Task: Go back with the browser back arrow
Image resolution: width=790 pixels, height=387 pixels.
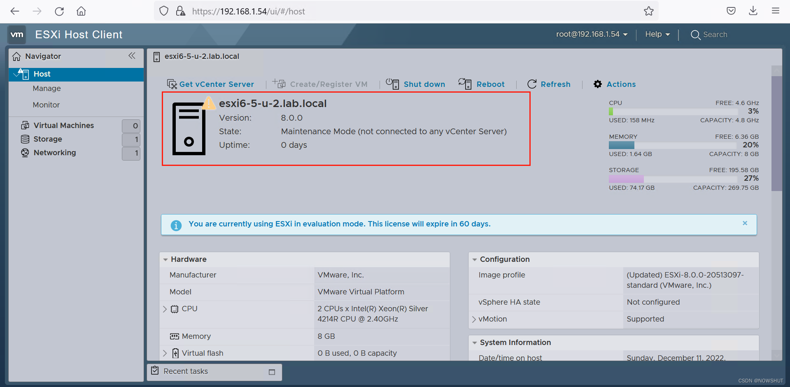Action: click(x=15, y=11)
